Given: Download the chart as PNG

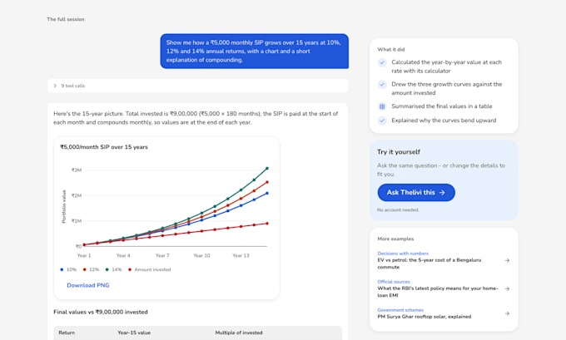Looking at the screenshot, I should pyautogui.click(x=88, y=285).
